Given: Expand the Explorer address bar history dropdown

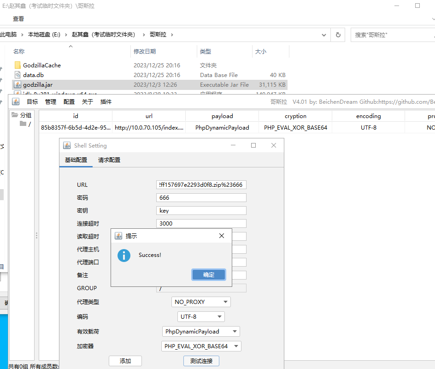Looking at the screenshot, I should 324,35.
